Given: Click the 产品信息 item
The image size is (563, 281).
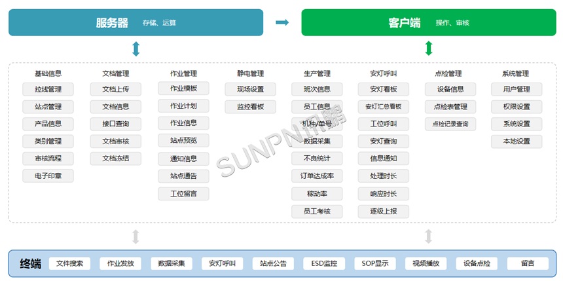Looking at the screenshot, I should pyautogui.click(x=48, y=124).
